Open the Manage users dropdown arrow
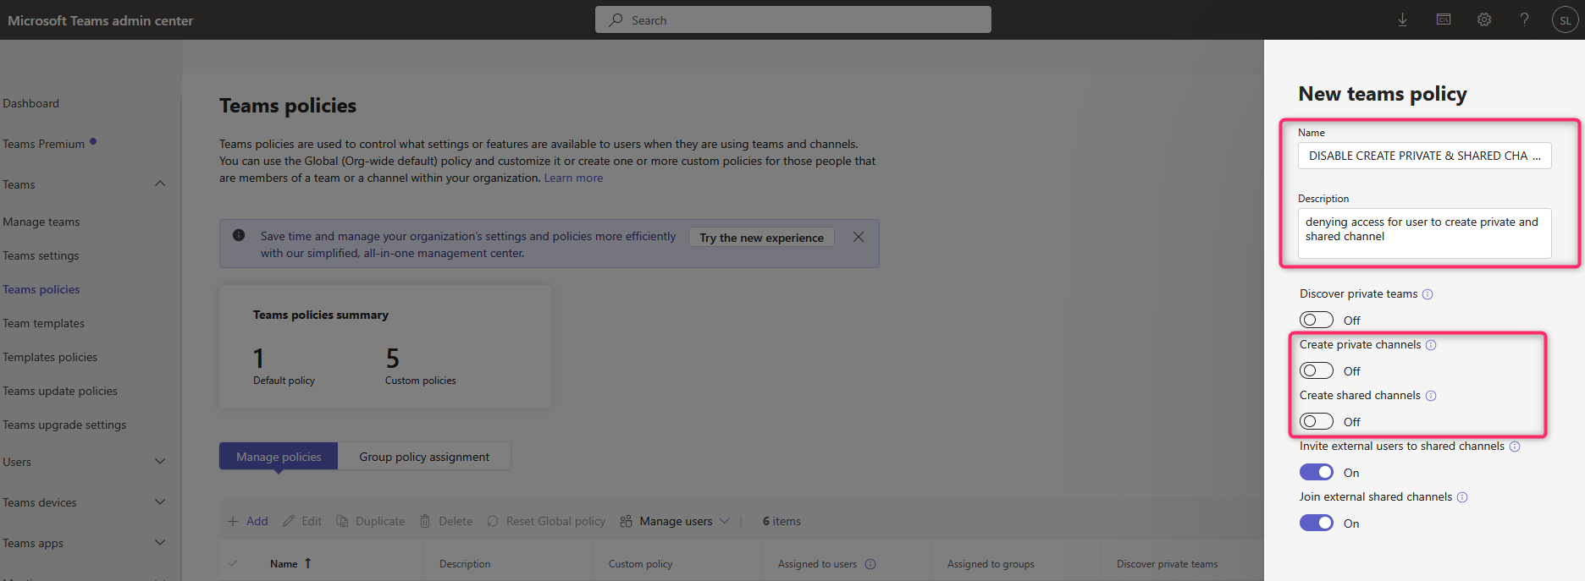 [x=724, y=521]
